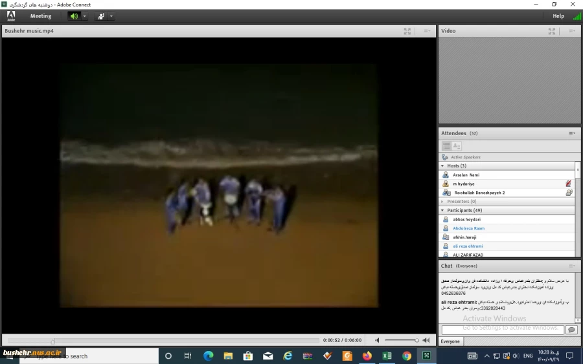Open Internet Explorer from taskbar
This screenshot has height=364, width=583.
(x=288, y=356)
